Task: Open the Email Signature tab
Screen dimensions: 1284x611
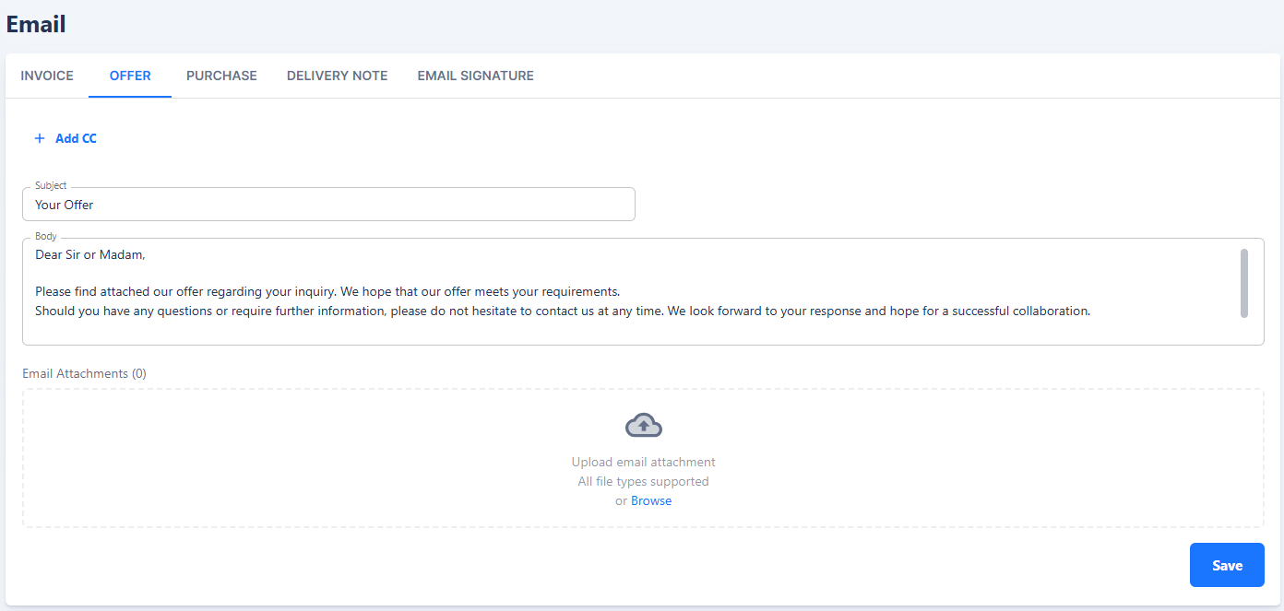Action: [x=475, y=76]
